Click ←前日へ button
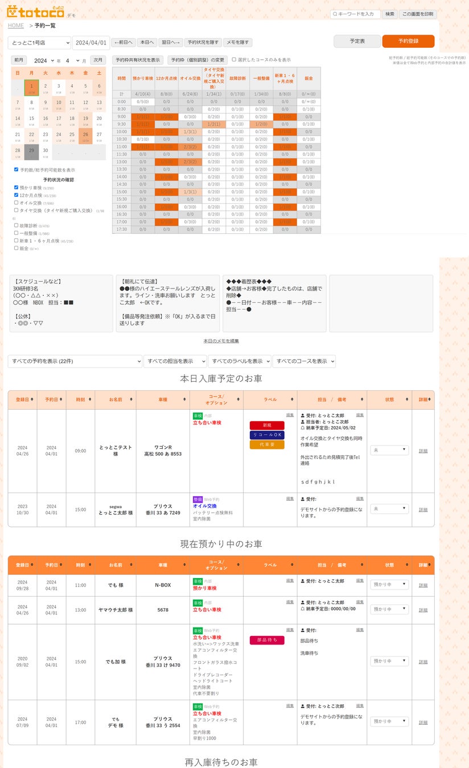This screenshot has width=469, height=768. point(124,43)
